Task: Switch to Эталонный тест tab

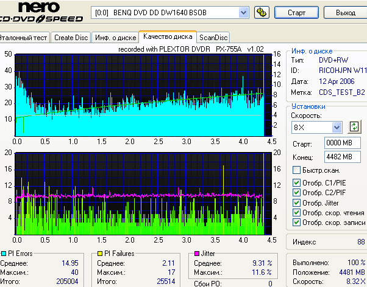Action: pos(24,38)
